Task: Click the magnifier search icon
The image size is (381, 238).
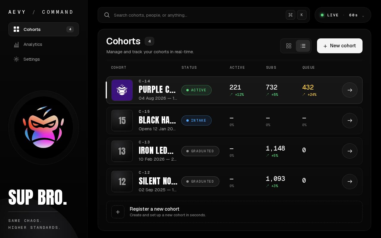Action: click(107, 15)
